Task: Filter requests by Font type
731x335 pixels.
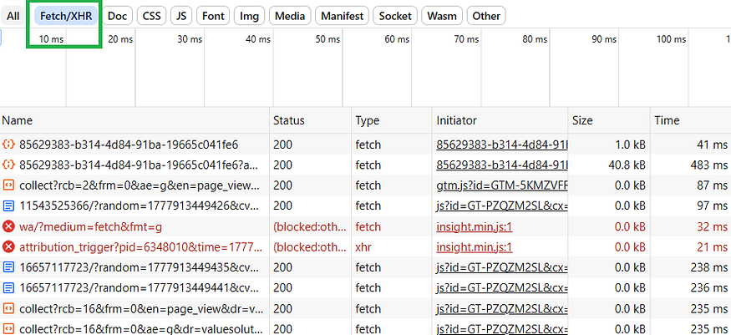Action: pyautogui.click(x=213, y=17)
